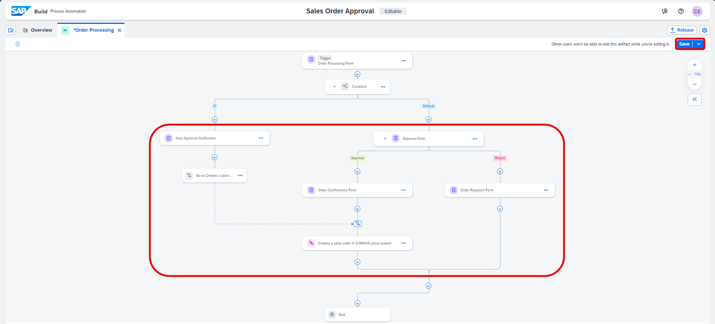715x324 pixels.
Task: Open more options on Condition node
Action: click(383, 87)
